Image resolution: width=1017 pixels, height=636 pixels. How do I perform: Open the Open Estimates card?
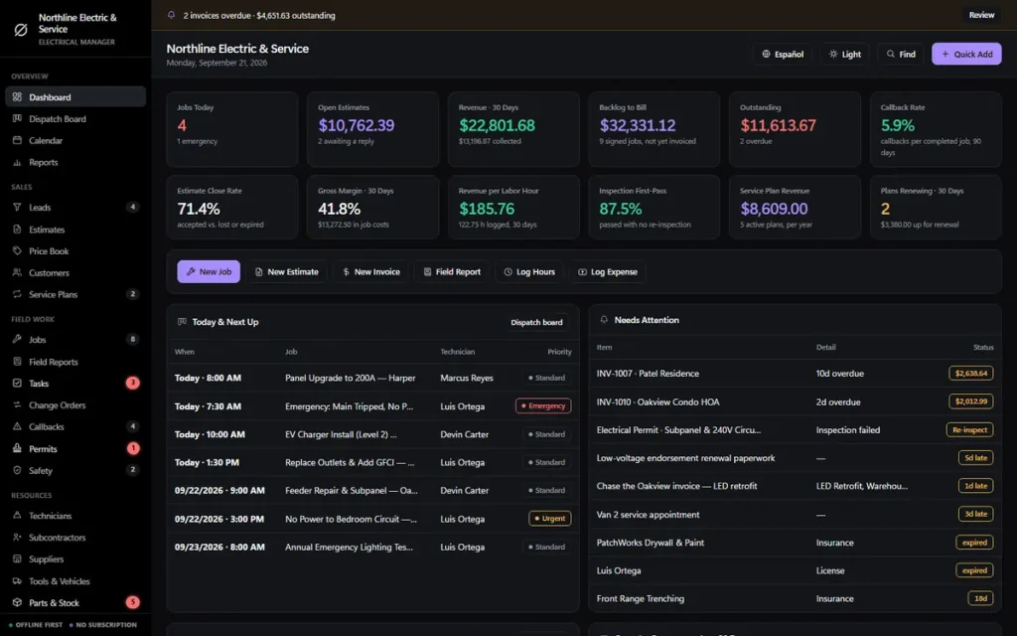coord(373,129)
